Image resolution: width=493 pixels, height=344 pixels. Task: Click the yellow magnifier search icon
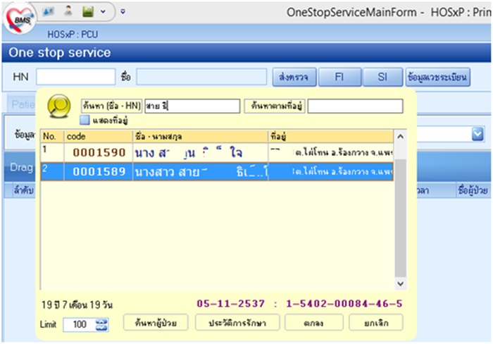pos(59,106)
